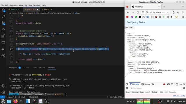Open the Search view in activity bar

tap(3, 16)
